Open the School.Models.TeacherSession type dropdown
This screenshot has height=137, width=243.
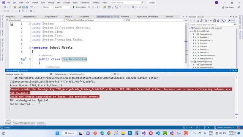pos(95,20)
